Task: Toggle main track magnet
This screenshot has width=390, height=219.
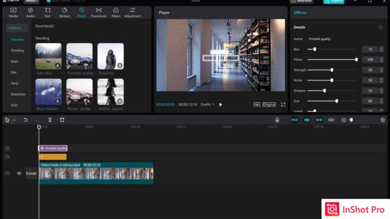Action: tap(295, 120)
